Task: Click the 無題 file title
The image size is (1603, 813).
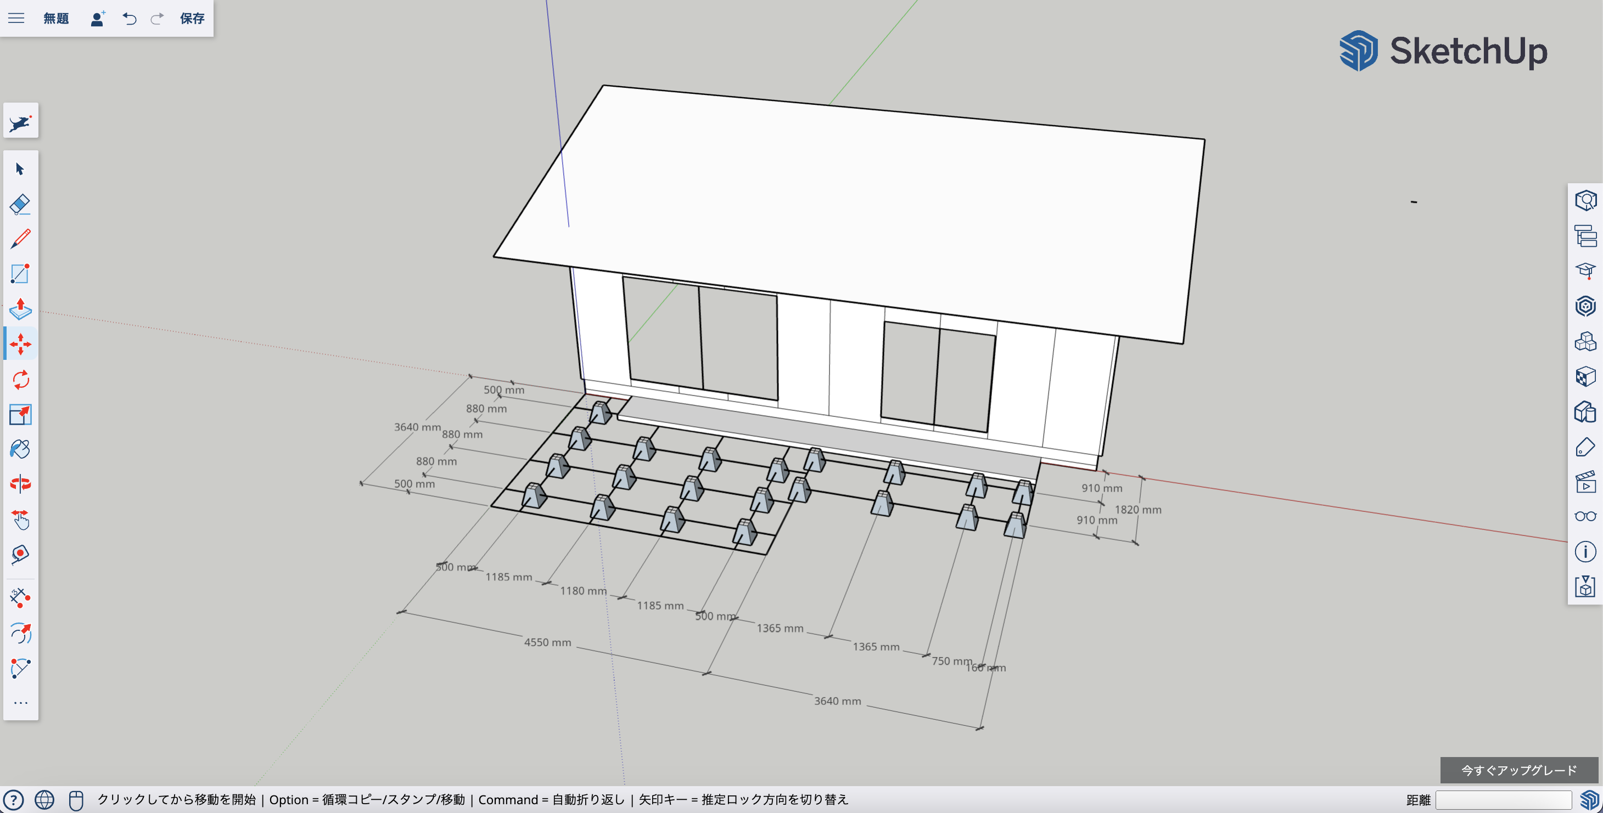Action: pos(56,19)
